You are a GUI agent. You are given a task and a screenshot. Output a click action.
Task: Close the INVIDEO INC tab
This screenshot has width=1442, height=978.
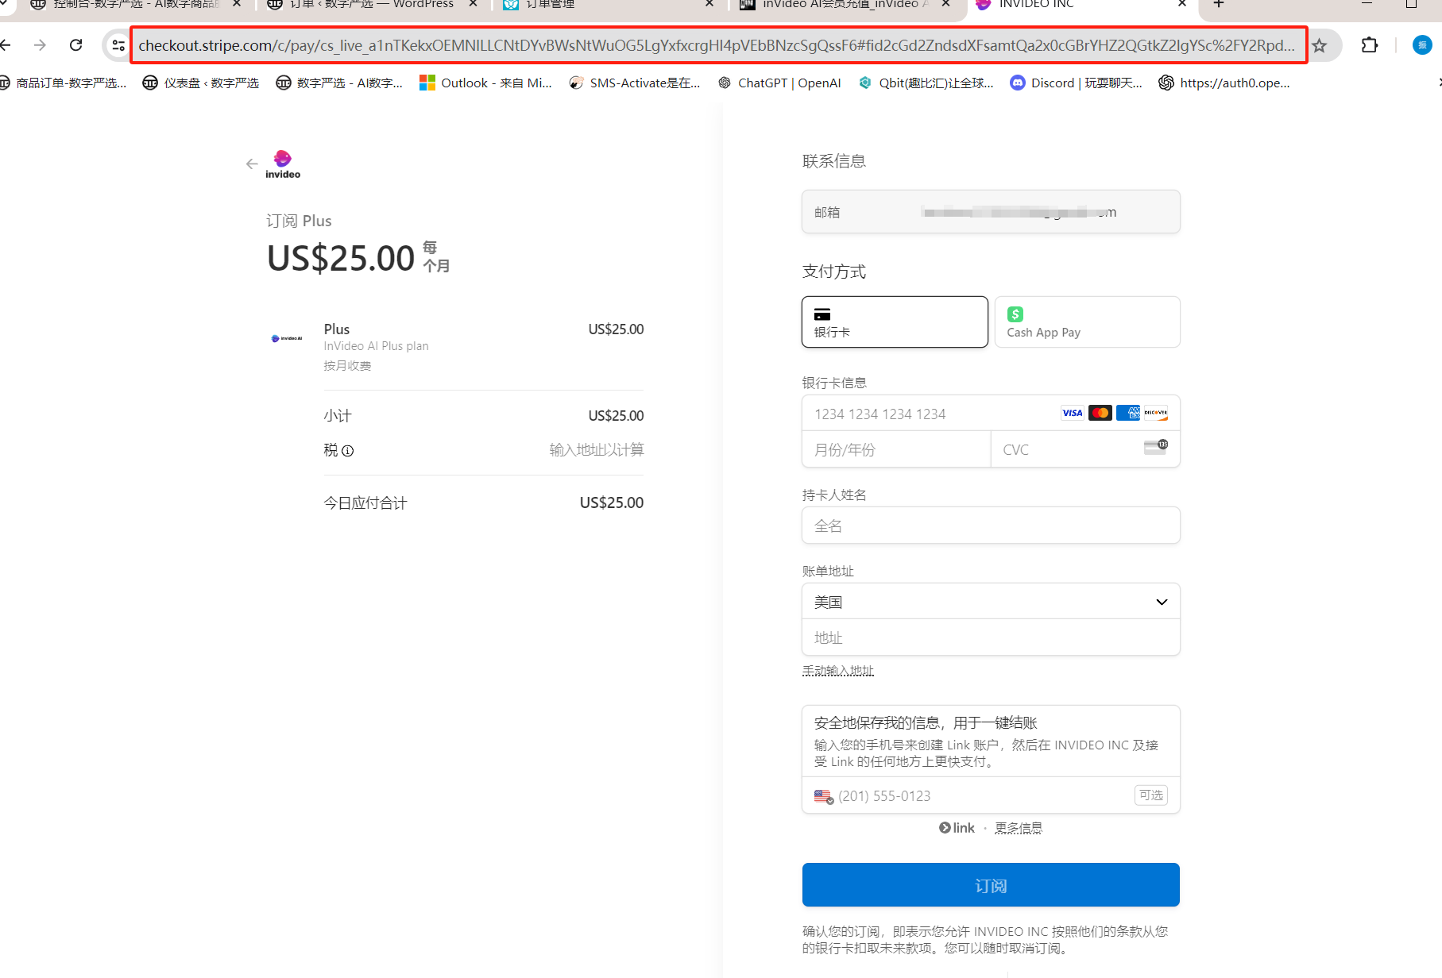(1182, 4)
